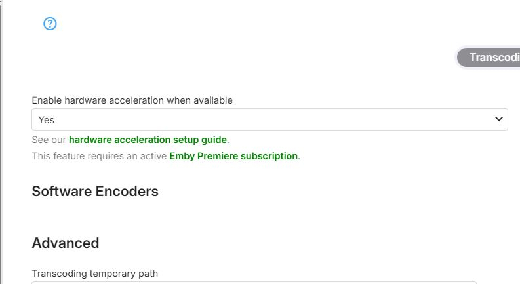The width and height of the screenshot is (520, 284).
Task: Click the Advanced section heading
Action: pos(66,243)
